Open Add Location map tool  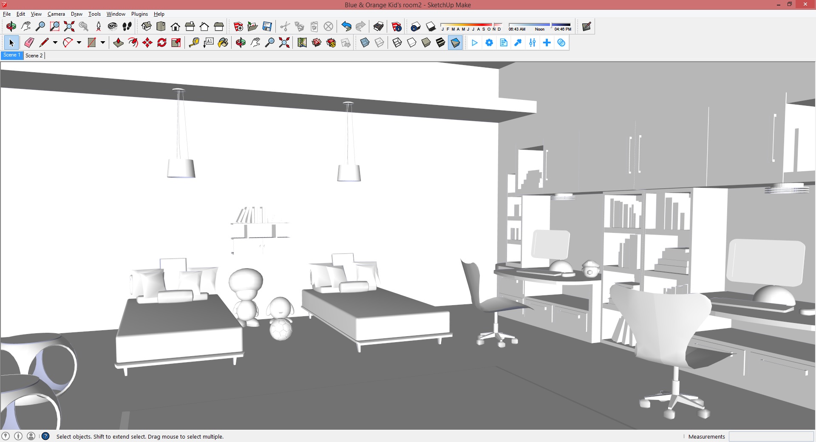coord(302,42)
